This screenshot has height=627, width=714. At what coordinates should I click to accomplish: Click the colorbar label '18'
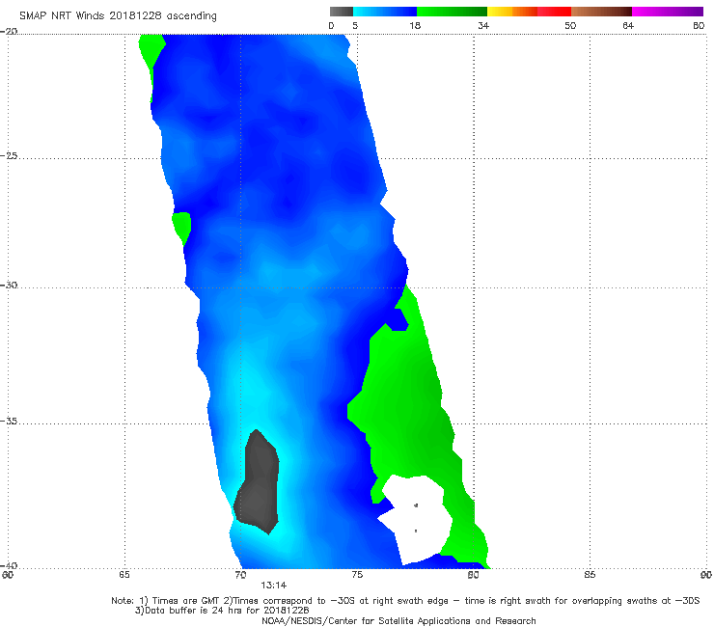tap(415, 25)
